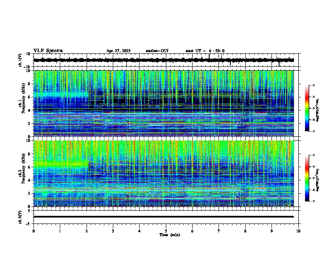This screenshot has height=259, width=336.
Task: Click time axis tick label "10" at right end
Action: 298,231
